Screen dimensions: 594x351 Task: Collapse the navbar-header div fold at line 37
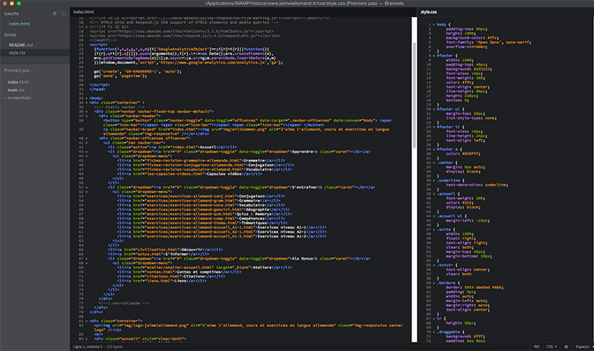[x=87, y=116]
